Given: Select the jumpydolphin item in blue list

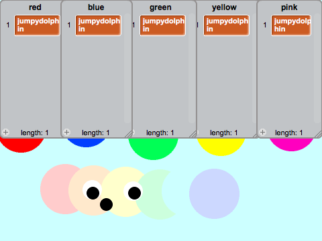Looking at the screenshot, I should [99, 25].
